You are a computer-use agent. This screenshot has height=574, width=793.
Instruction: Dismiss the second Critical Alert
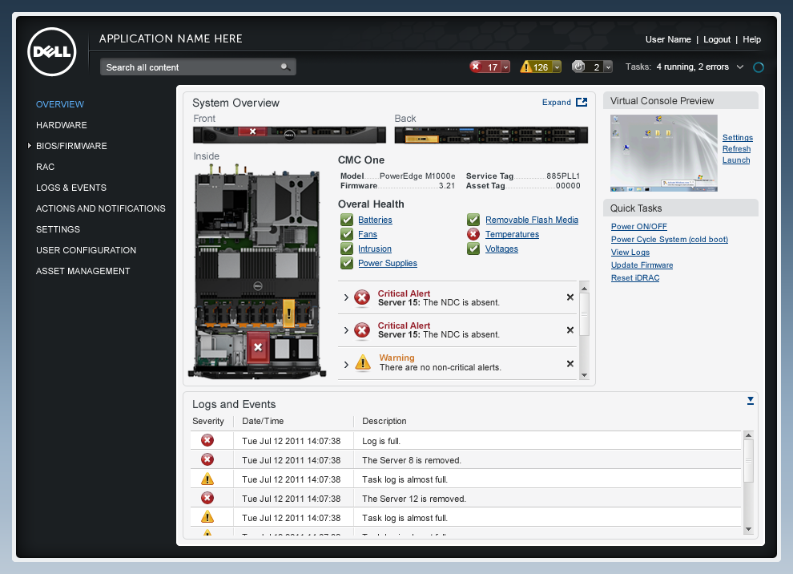(570, 330)
